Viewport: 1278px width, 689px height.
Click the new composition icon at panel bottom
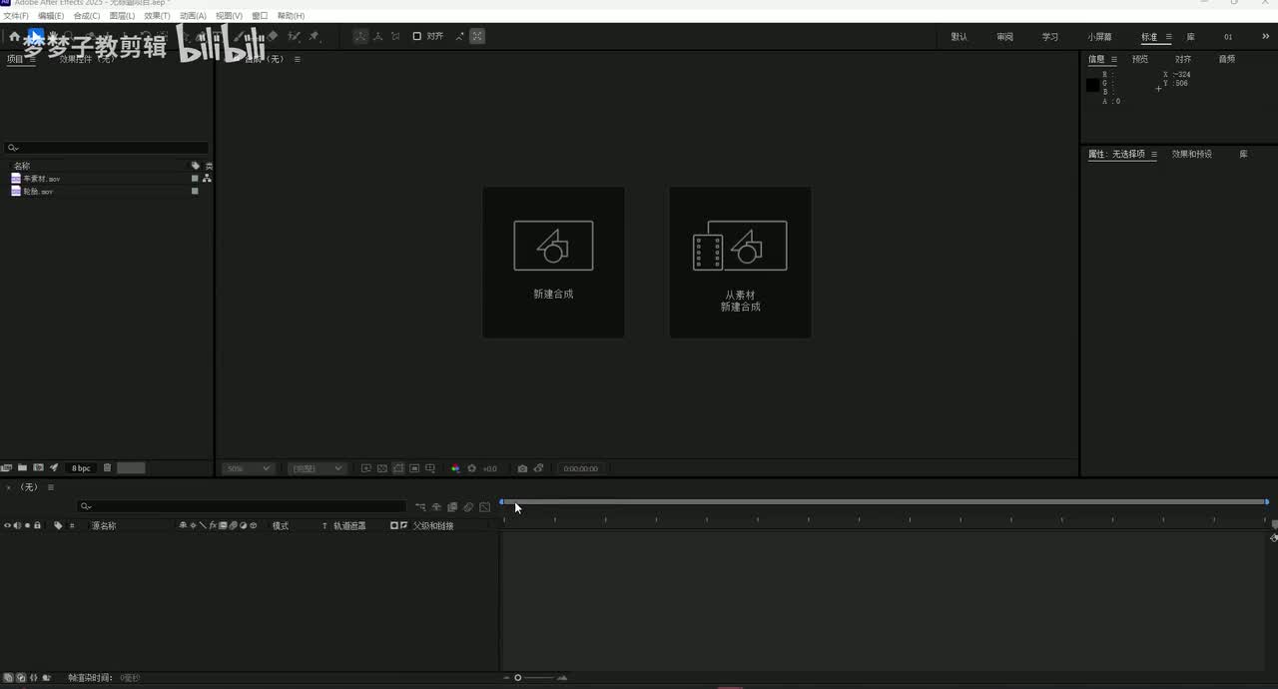(38, 467)
